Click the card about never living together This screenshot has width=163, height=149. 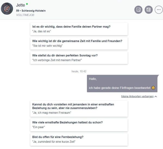(x=79, y=109)
